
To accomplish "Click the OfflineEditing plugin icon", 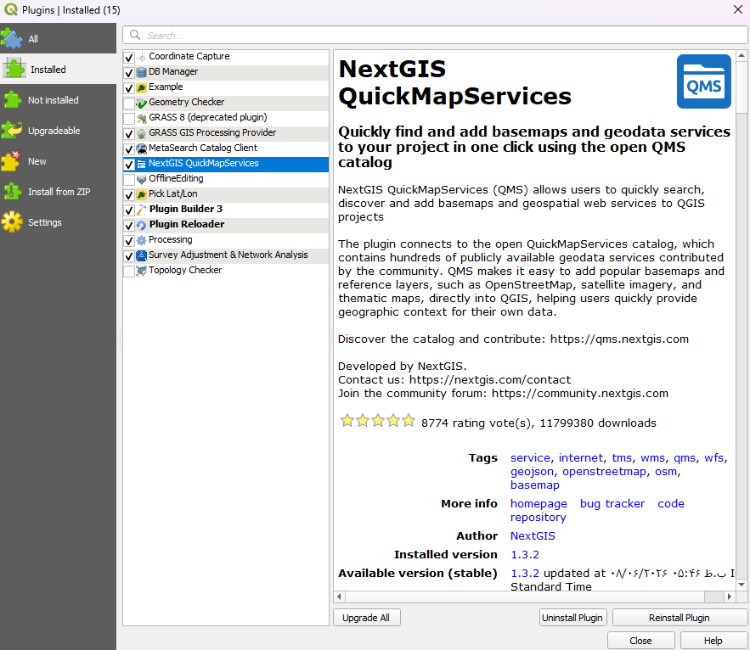I will pos(142,180).
